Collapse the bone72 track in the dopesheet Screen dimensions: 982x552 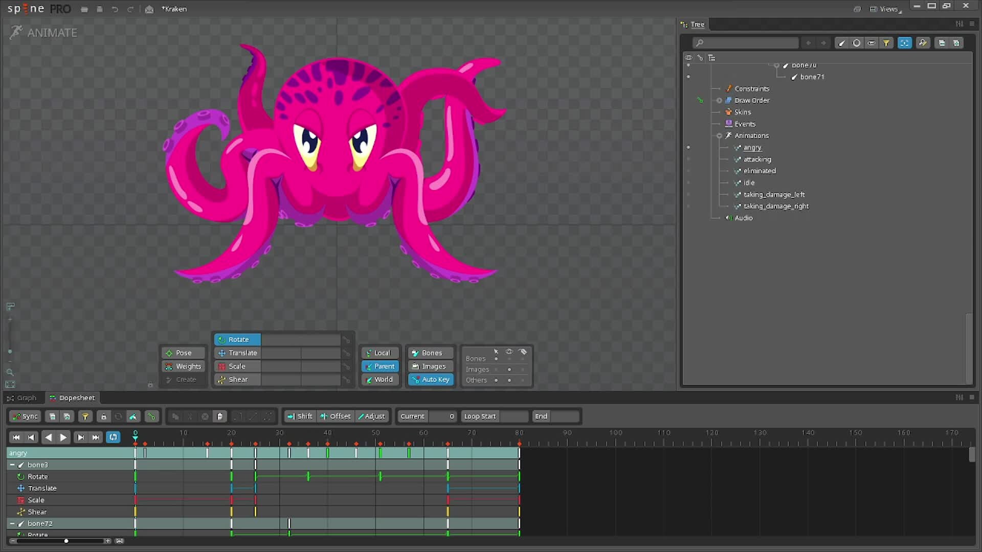(x=11, y=523)
